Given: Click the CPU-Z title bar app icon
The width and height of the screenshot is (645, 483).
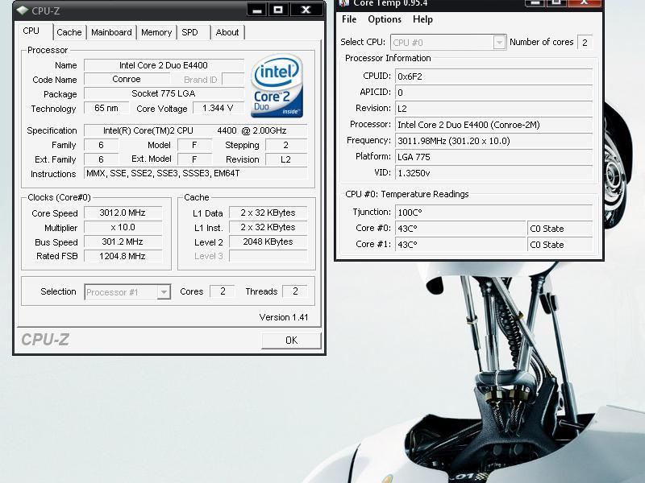Looking at the screenshot, I should pyautogui.click(x=23, y=10).
